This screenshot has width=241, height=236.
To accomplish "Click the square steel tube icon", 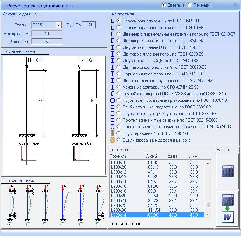I will pos(112,107).
